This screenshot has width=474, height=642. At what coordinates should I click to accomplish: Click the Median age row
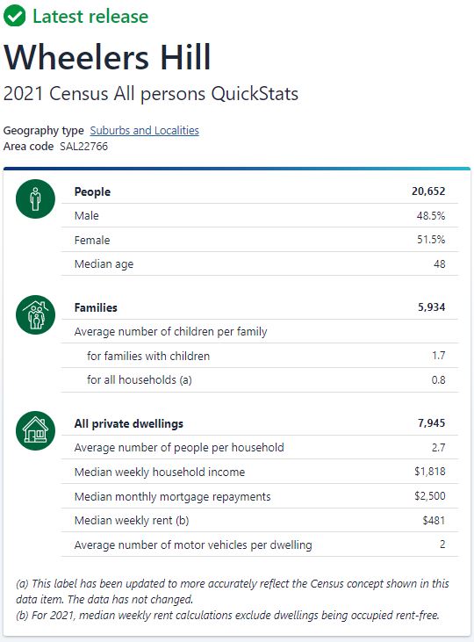click(260, 263)
